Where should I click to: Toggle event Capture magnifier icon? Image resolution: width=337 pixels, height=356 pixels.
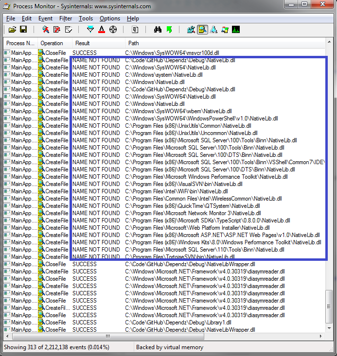[x=46, y=30]
